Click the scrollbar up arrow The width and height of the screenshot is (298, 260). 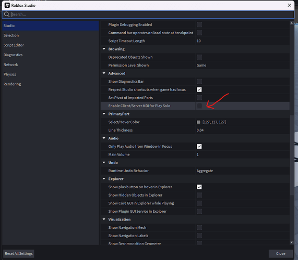point(292,23)
